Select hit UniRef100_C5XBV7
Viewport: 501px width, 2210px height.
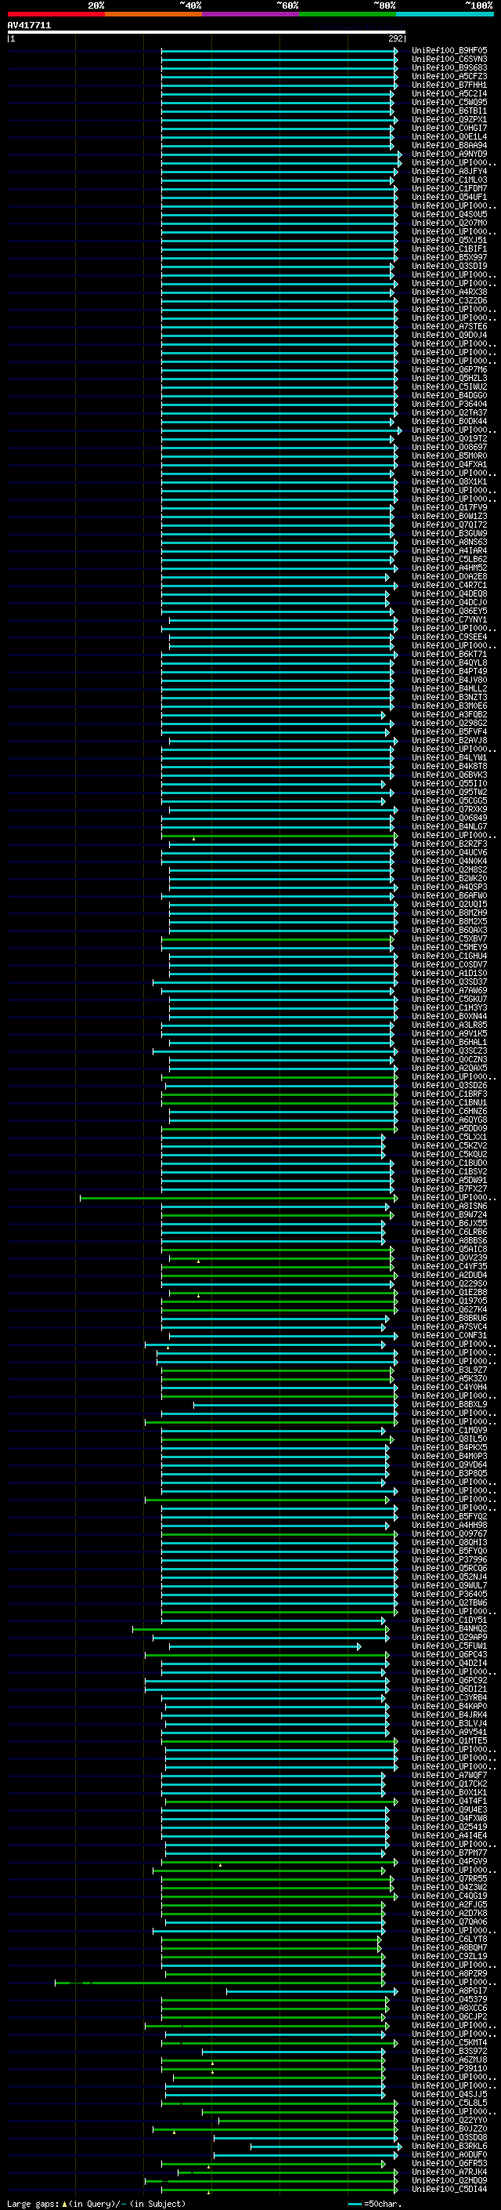pos(449,938)
